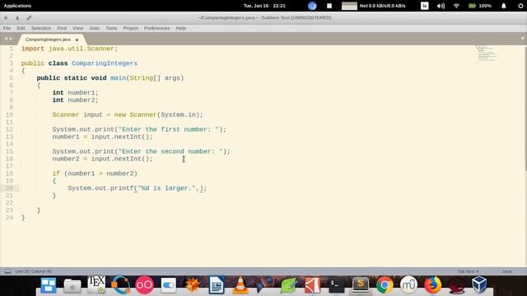This screenshot has height=296, width=527.
Task: Click the 'int number1;' declaration
Action: point(75,93)
